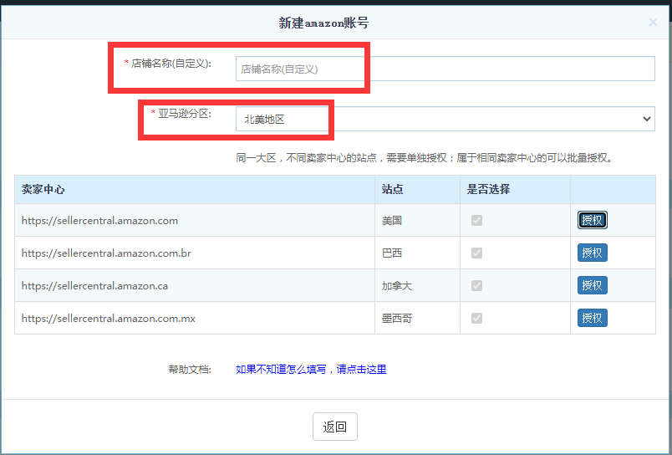Screen dimensions: 672x455
Task: Select the https://sellercentral.amazon.com.mx cell
Action: pos(195,318)
